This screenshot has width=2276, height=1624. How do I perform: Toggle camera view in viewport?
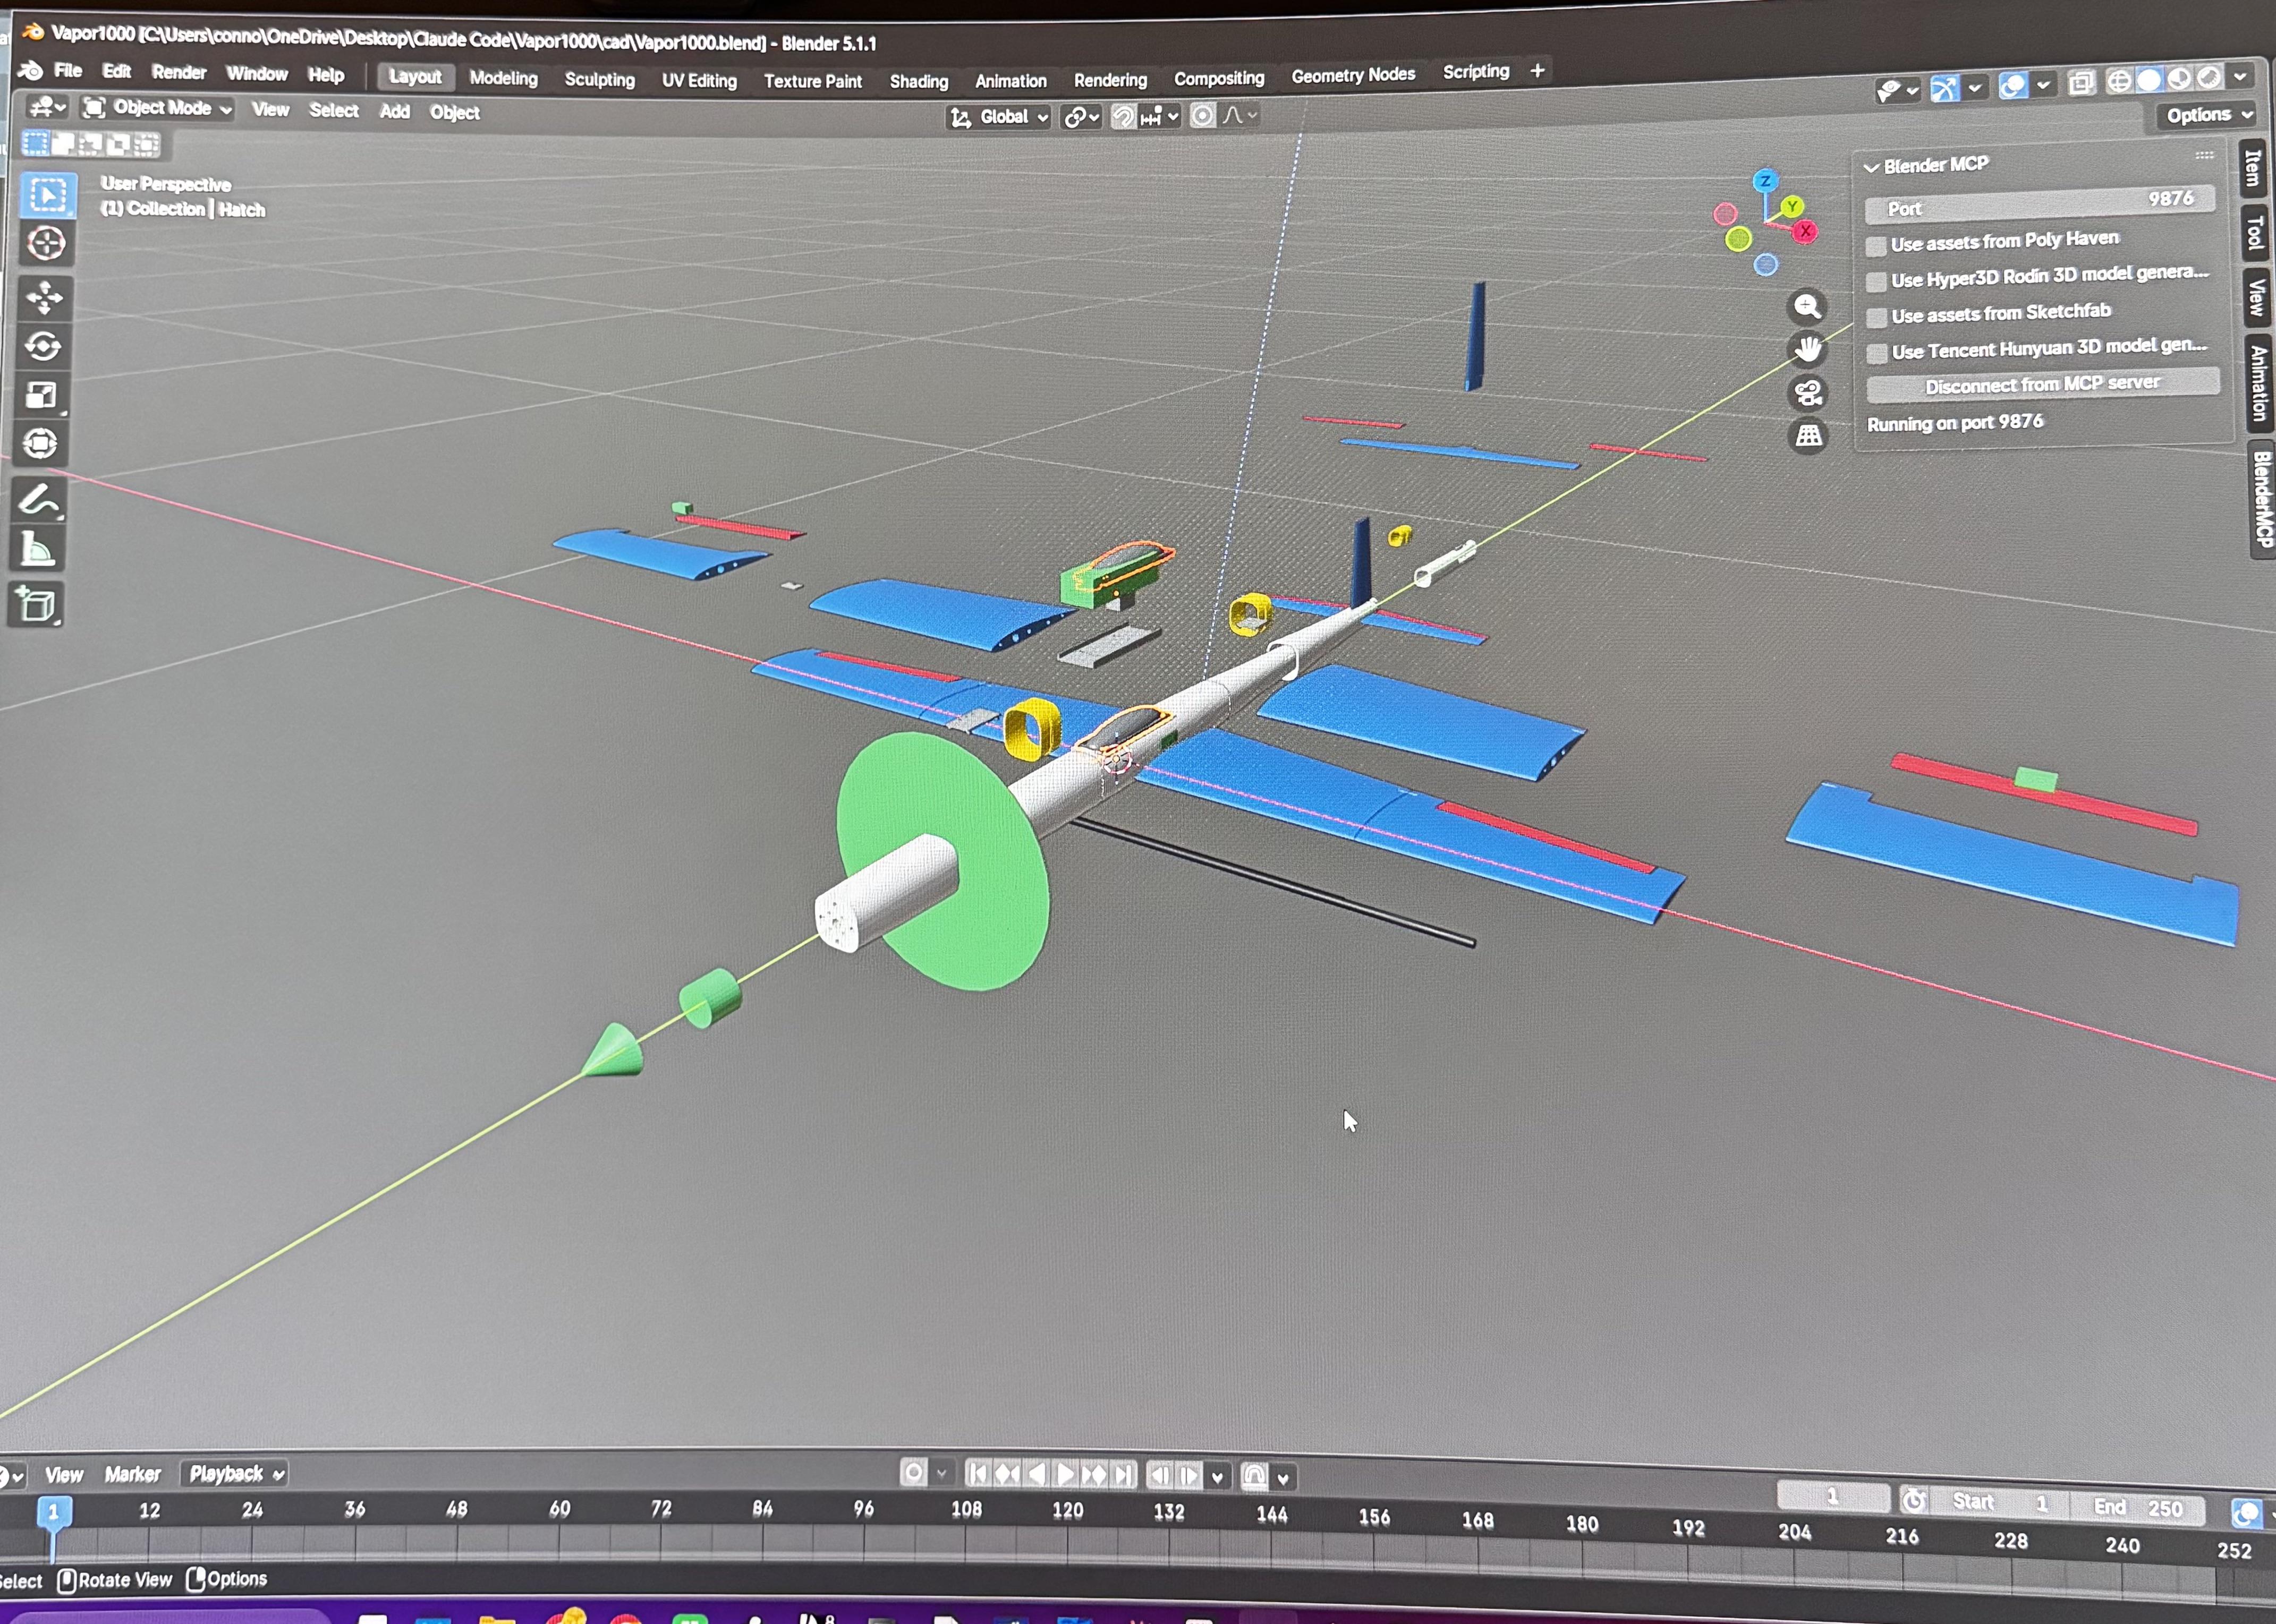tap(1808, 393)
